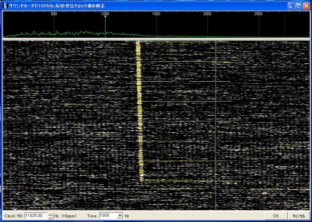Click the 2000 label on the frequency scale
The image size is (312, 222).
(x=207, y=14)
